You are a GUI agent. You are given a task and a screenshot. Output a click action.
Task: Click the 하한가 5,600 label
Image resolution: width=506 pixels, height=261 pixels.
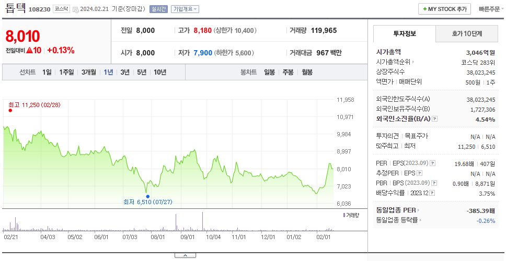234,53
